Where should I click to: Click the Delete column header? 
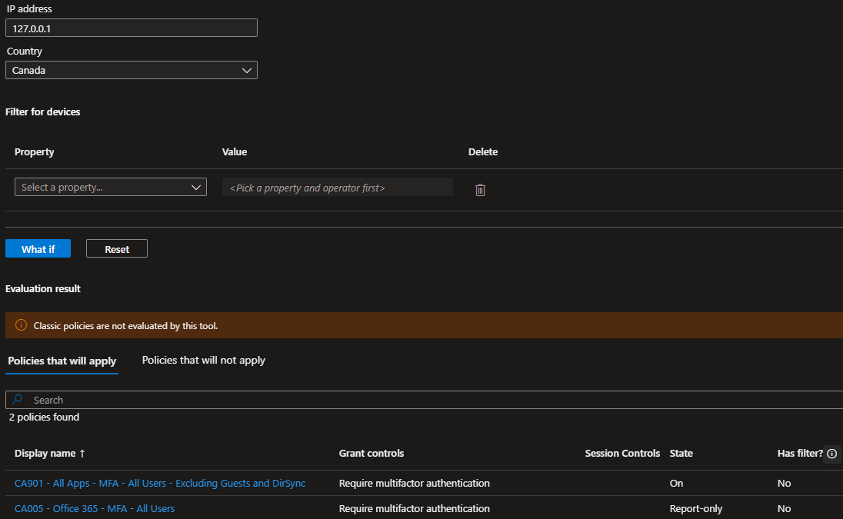483,152
